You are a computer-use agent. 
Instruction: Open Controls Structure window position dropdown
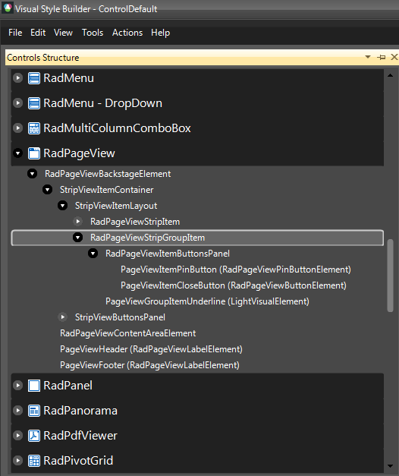click(x=368, y=57)
